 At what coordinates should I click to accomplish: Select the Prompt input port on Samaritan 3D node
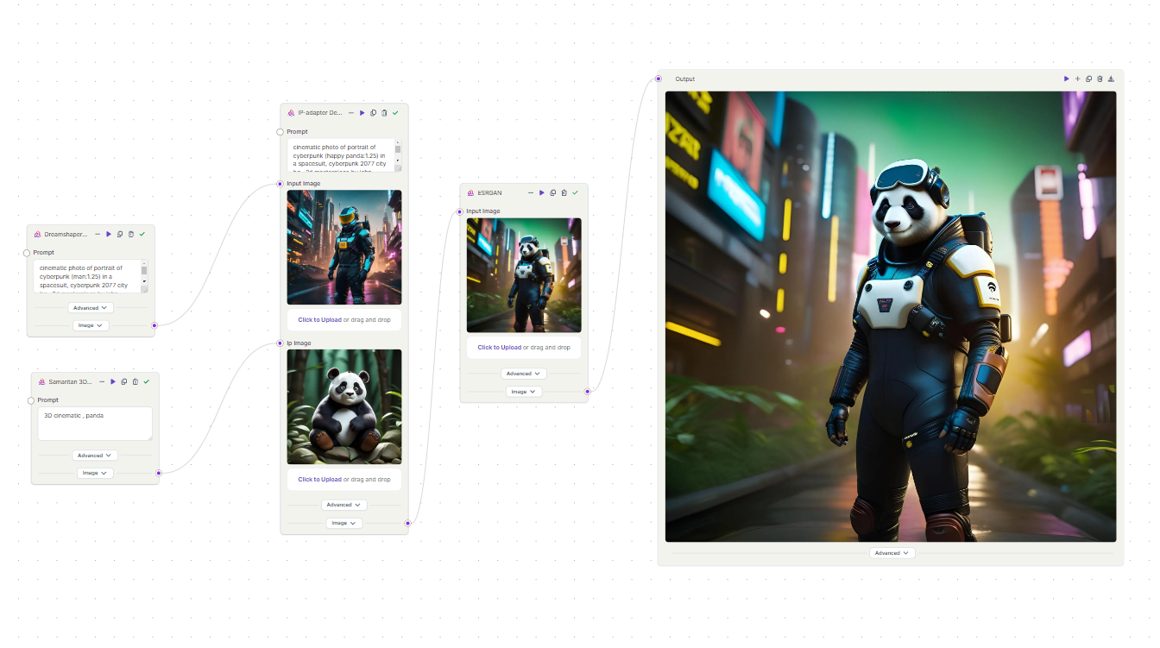tap(31, 400)
